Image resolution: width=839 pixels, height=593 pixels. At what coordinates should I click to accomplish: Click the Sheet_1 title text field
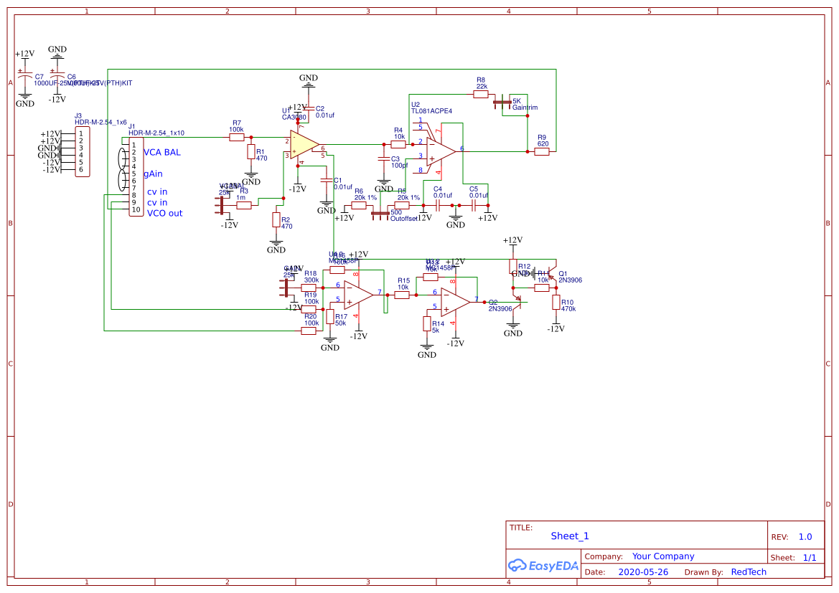coord(569,536)
